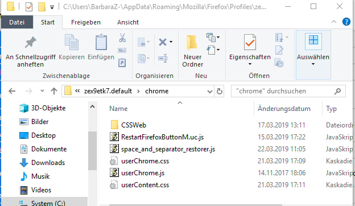Collapse the ribbon with chevron

334,22
